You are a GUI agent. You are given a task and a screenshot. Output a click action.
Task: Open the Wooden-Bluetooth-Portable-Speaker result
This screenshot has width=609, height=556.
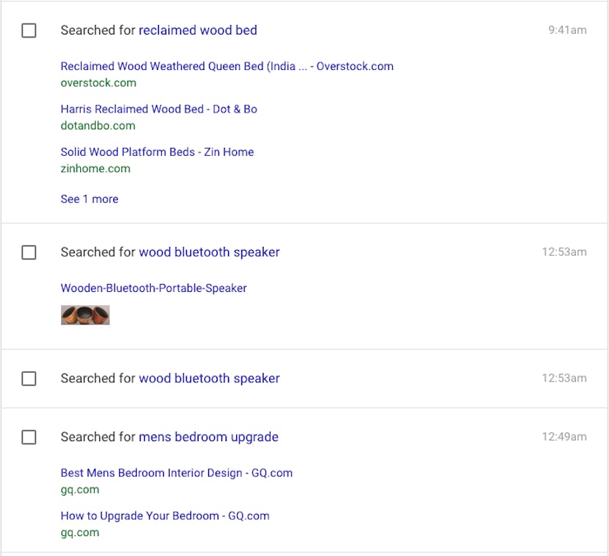coord(153,288)
